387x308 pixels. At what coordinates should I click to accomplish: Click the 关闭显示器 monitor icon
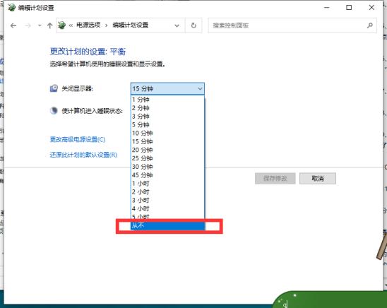click(54, 88)
